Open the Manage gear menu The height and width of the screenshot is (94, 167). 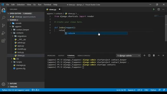point(3,84)
